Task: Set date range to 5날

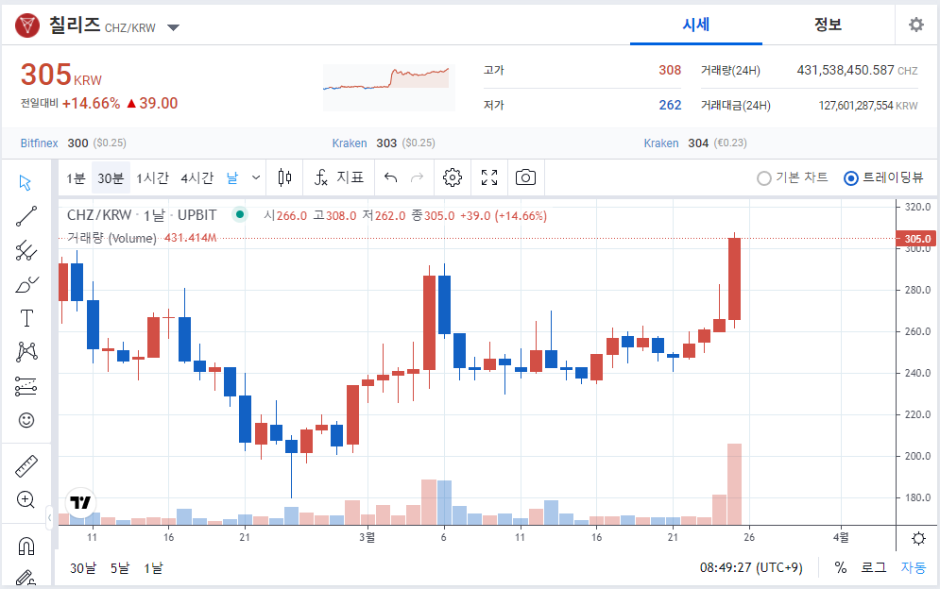Action: coord(119,568)
